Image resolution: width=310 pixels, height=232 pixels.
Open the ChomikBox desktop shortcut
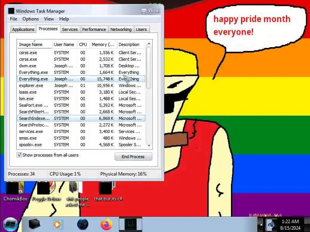tap(15, 191)
